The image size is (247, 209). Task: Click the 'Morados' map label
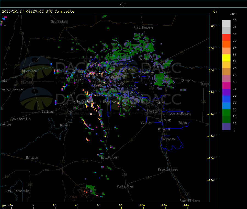point(32,158)
